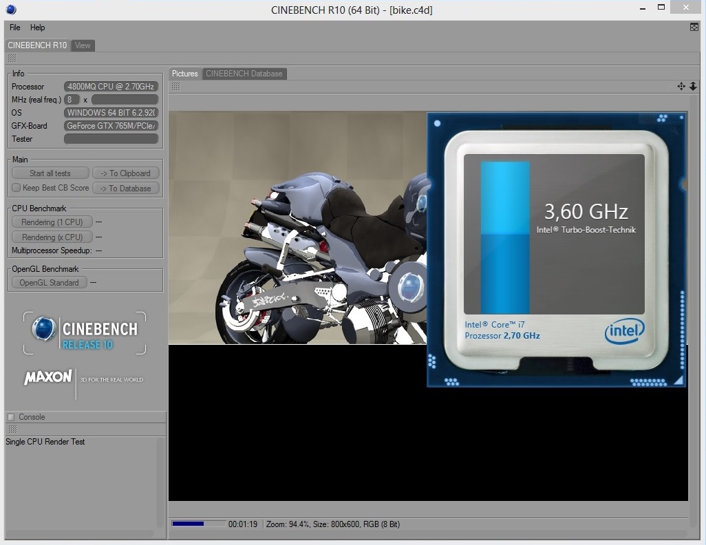Image resolution: width=706 pixels, height=545 pixels.
Task: Click the Start all tests button
Action: point(50,173)
